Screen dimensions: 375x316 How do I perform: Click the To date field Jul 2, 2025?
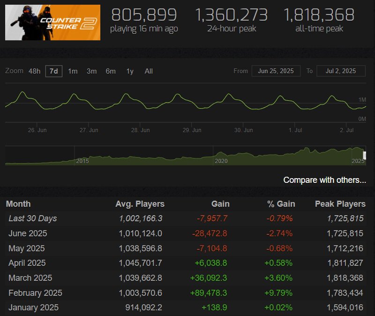point(340,71)
